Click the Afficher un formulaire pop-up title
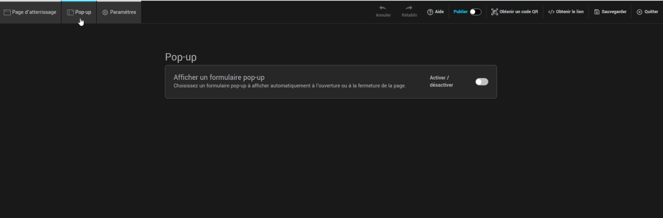This screenshot has width=663, height=218. pyautogui.click(x=219, y=77)
